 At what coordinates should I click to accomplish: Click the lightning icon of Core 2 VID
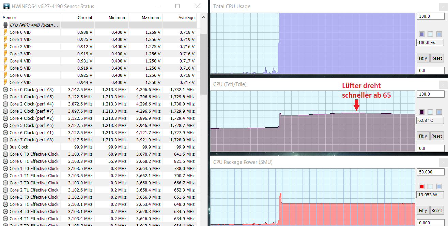(x=5, y=46)
